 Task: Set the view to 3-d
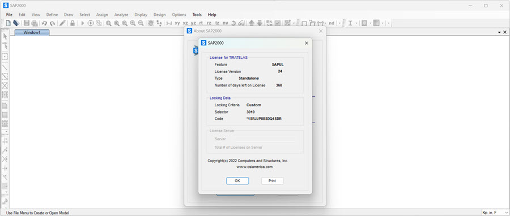coord(169,23)
